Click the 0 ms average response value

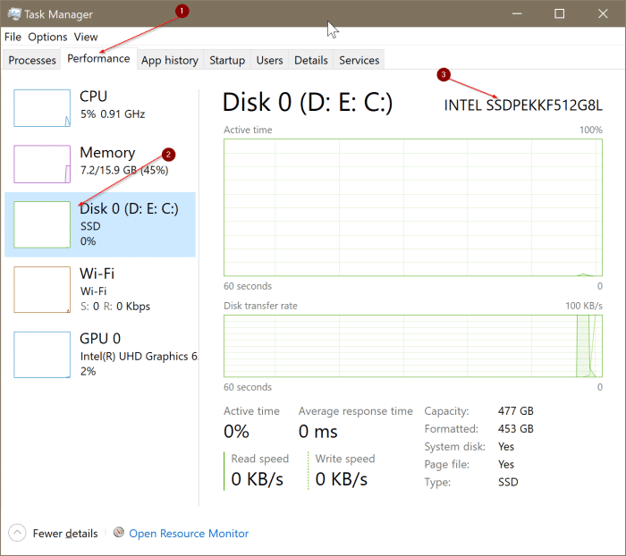point(317,432)
